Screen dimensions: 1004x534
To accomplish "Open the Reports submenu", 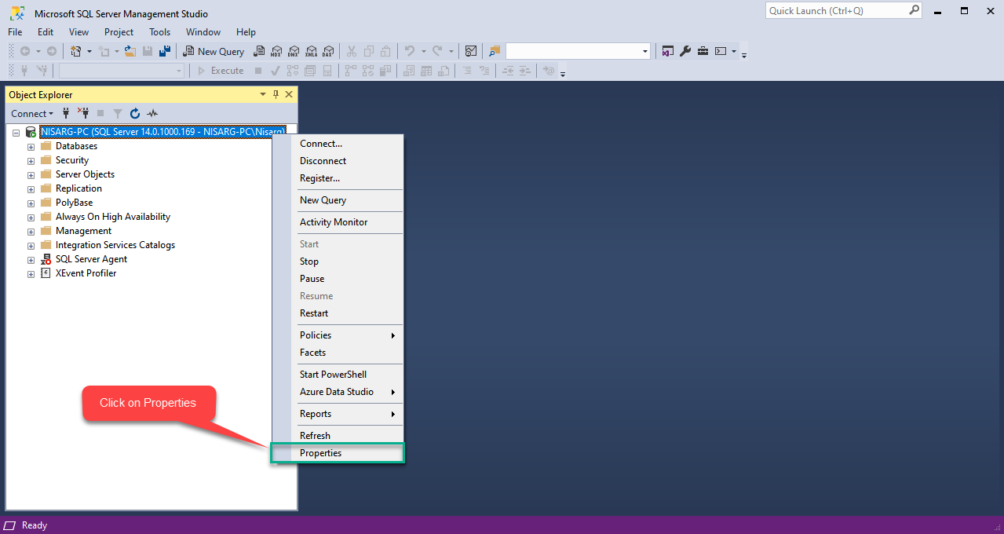I will tap(338, 414).
